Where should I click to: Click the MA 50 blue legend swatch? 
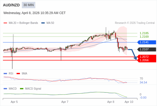(43, 23)
